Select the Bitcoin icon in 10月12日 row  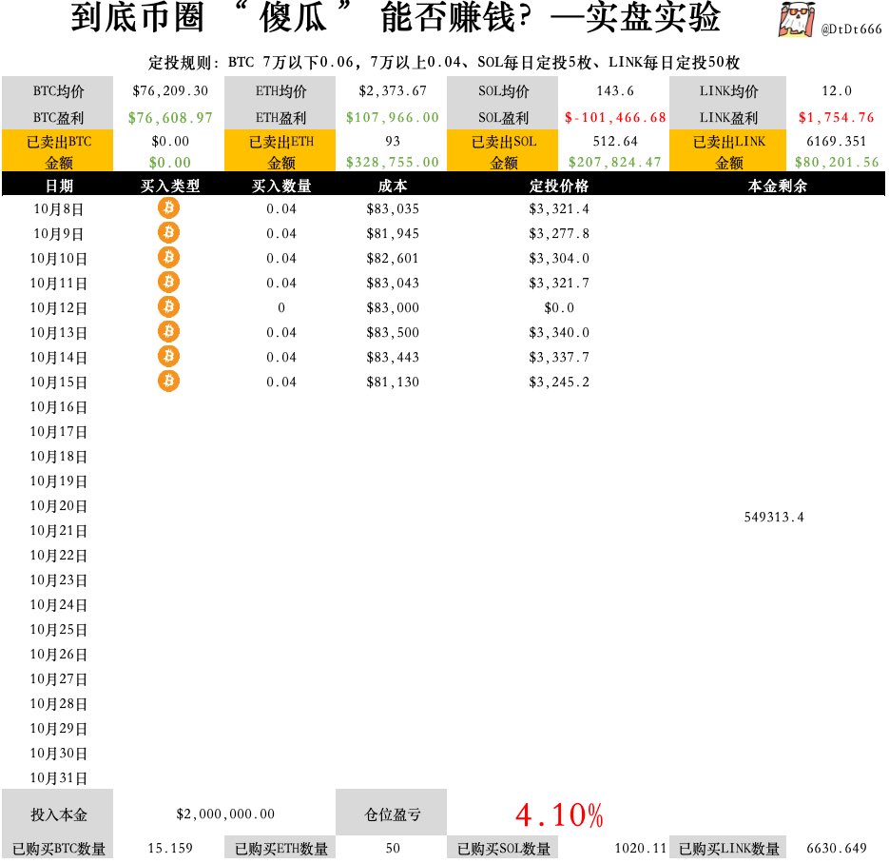[x=168, y=306]
